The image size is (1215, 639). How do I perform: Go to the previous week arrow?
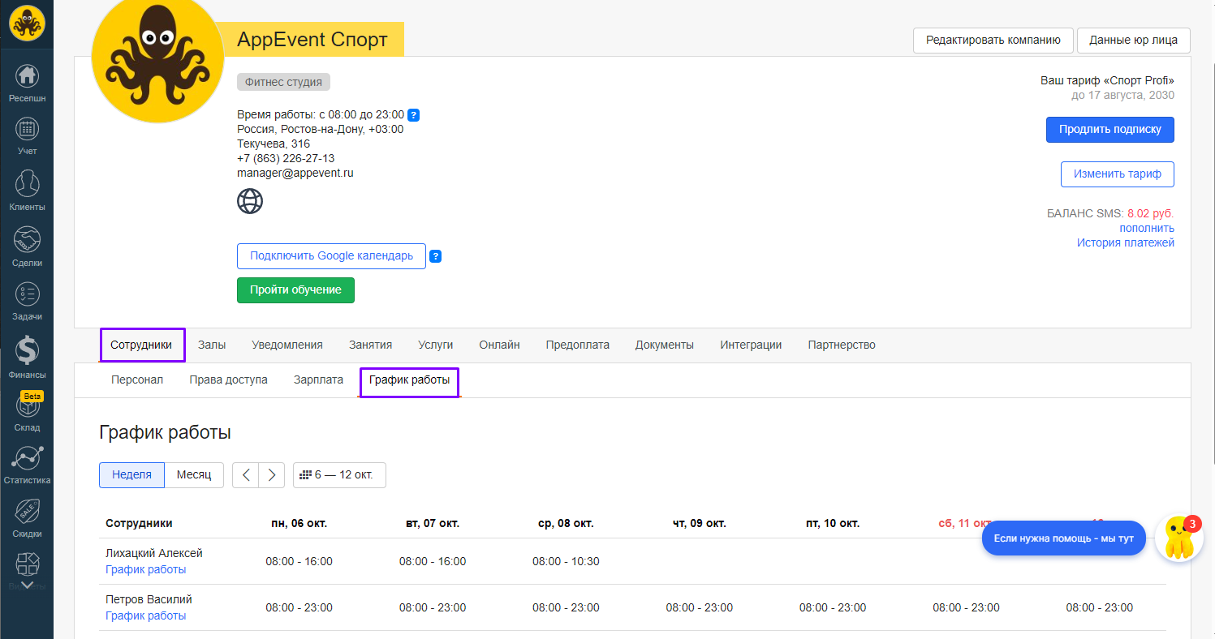246,475
